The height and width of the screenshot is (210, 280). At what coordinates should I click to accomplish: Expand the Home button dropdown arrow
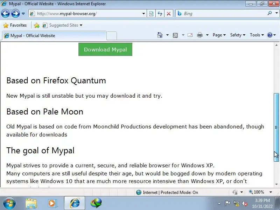coord(167,35)
